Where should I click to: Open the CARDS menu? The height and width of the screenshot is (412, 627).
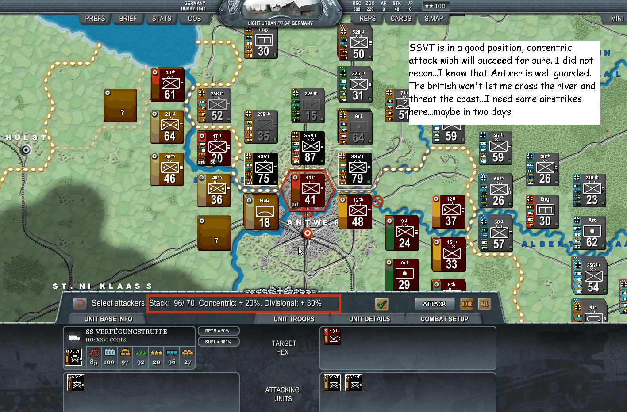[x=401, y=19]
